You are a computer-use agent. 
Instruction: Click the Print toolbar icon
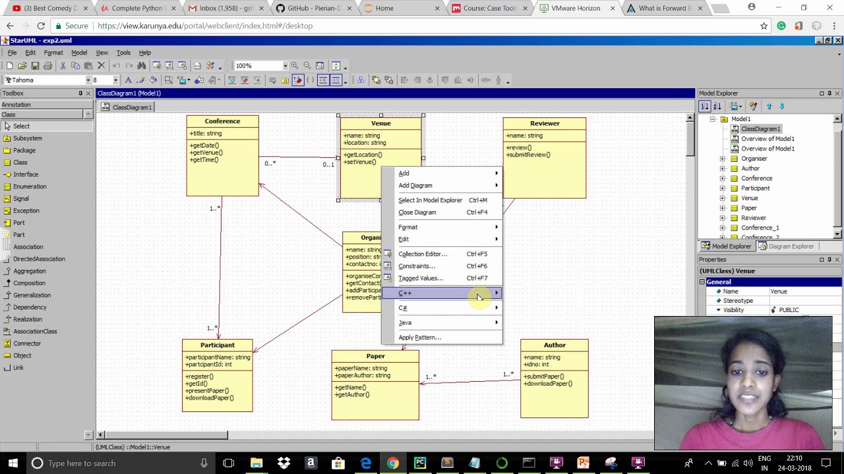click(47, 66)
